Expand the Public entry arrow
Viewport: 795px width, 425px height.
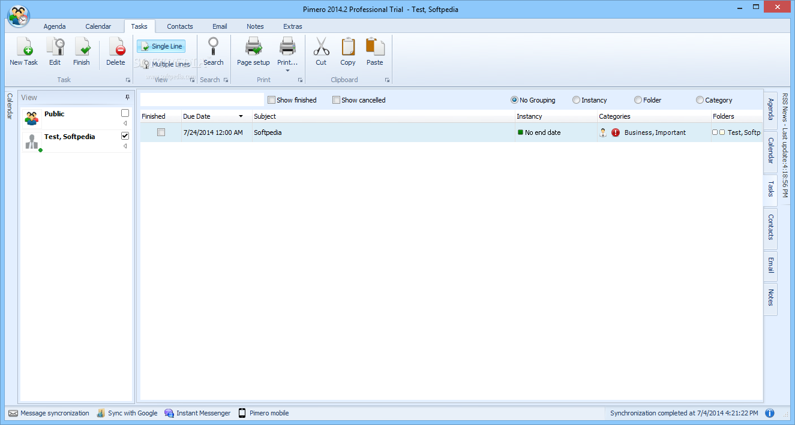(x=125, y=123)
